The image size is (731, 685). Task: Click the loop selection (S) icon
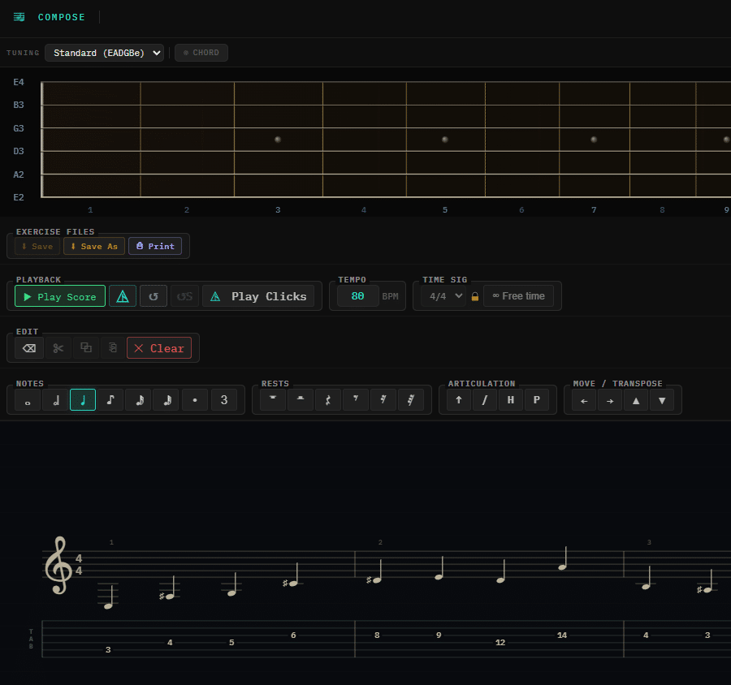click(184, 296)
